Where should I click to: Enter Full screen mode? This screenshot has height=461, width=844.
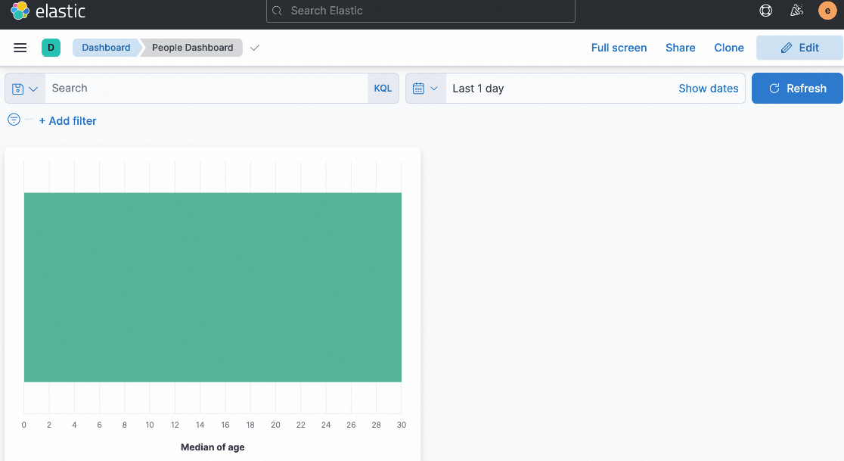pos(619,48)
